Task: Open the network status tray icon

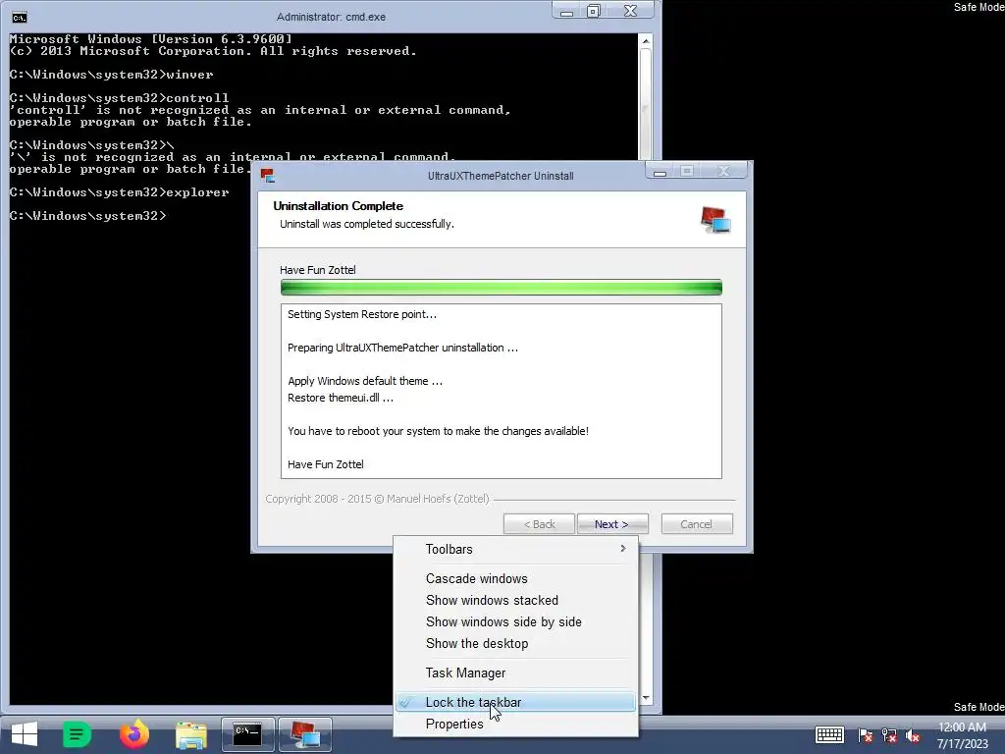Action: tap(889, 735)
